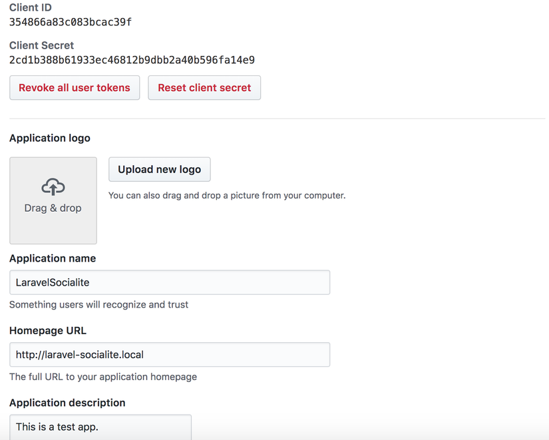Image resolution: width=549 pixels, height=440 pixels.
Task: Click the Drag & drop caption text
Action: 53,208
